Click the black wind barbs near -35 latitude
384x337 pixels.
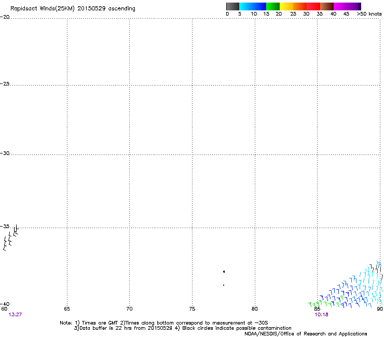pos(11,237)
